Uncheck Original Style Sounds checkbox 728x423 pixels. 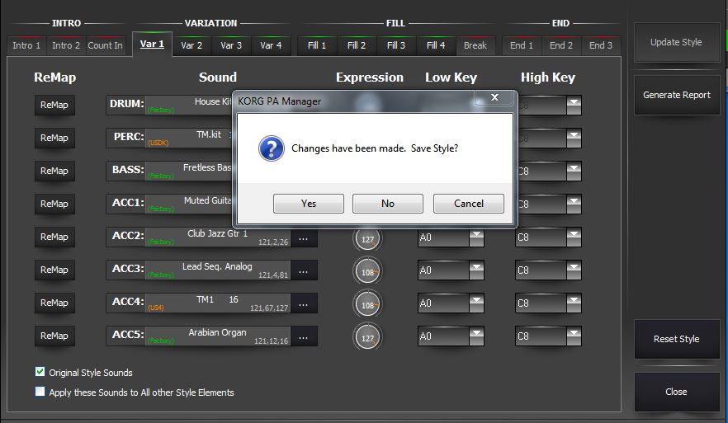(40, 372)
